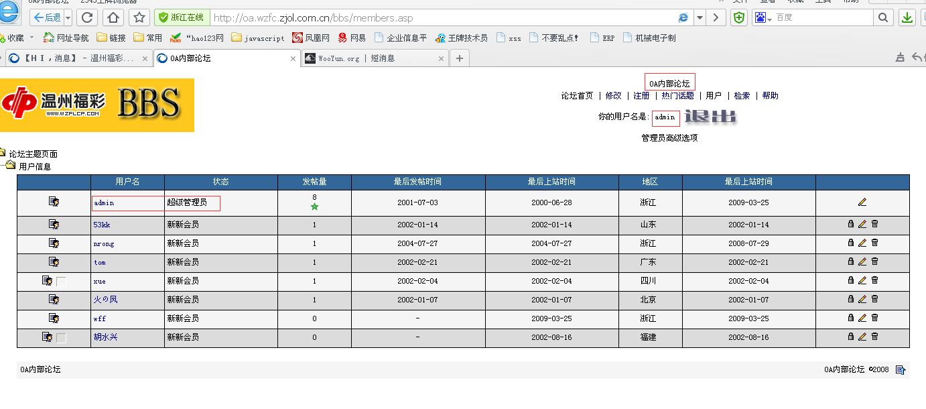Lock the wff user account
926x409 pixels.
[851, 318]
